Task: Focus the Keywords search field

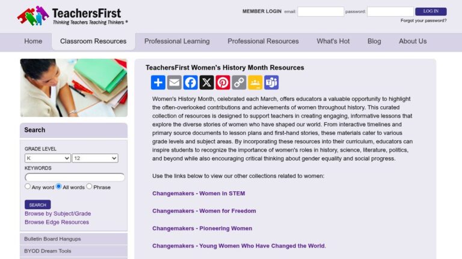Action: coord(75,177)
